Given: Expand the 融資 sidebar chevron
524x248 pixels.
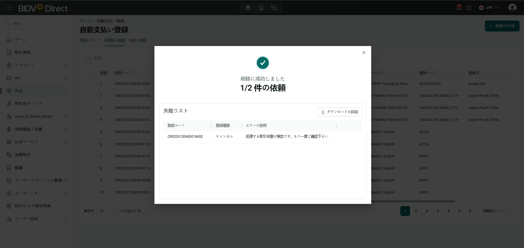Looking at the screenshot, I should (x=65, y=168).
